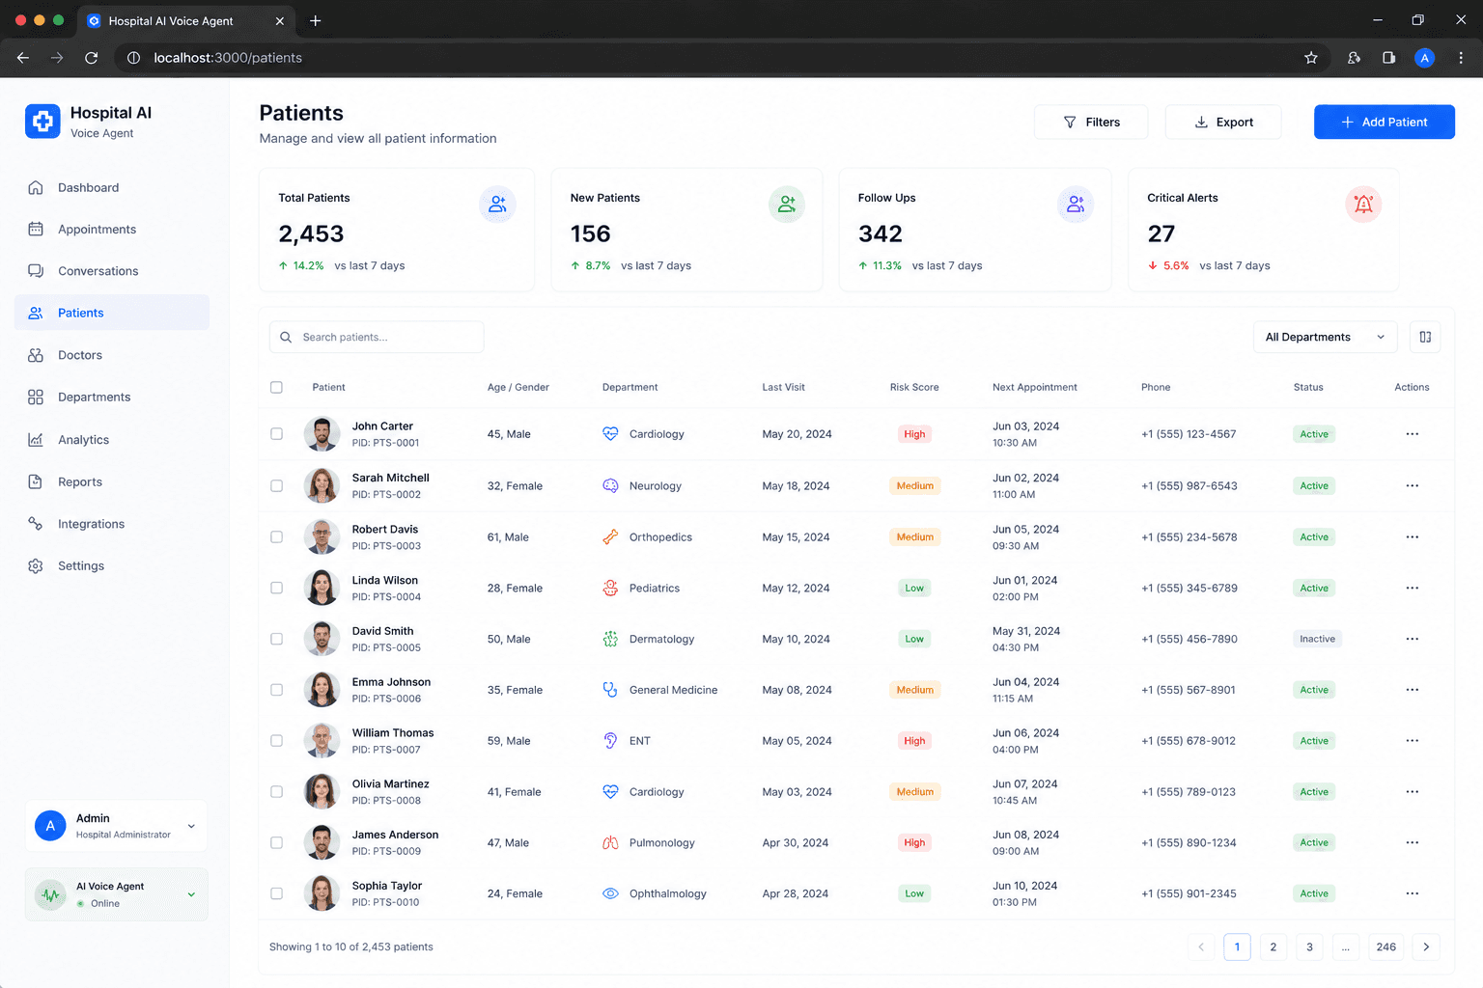Click the High risk badge for William Thomas

[914, 741]
